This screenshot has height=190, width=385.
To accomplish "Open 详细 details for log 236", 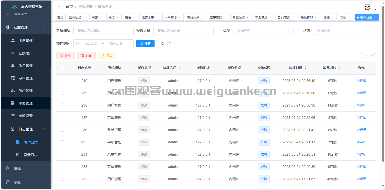I will pos(361,130).
